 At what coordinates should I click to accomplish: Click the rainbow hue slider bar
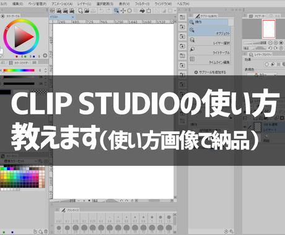point(19,70)
